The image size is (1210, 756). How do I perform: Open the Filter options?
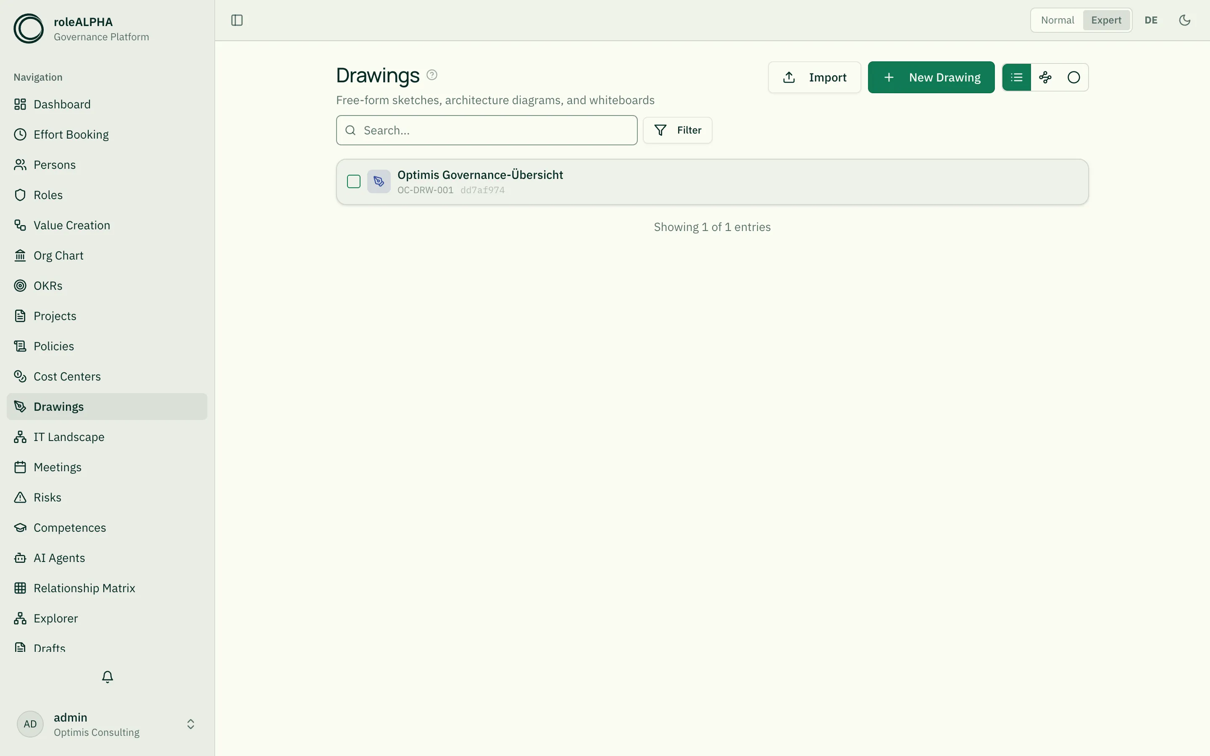pos(678,130)
